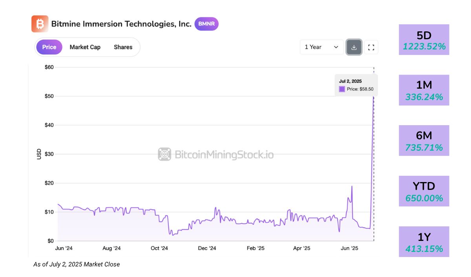Select the 5D performance box
The image size is (471, 277).
click(x=424, y=40)
